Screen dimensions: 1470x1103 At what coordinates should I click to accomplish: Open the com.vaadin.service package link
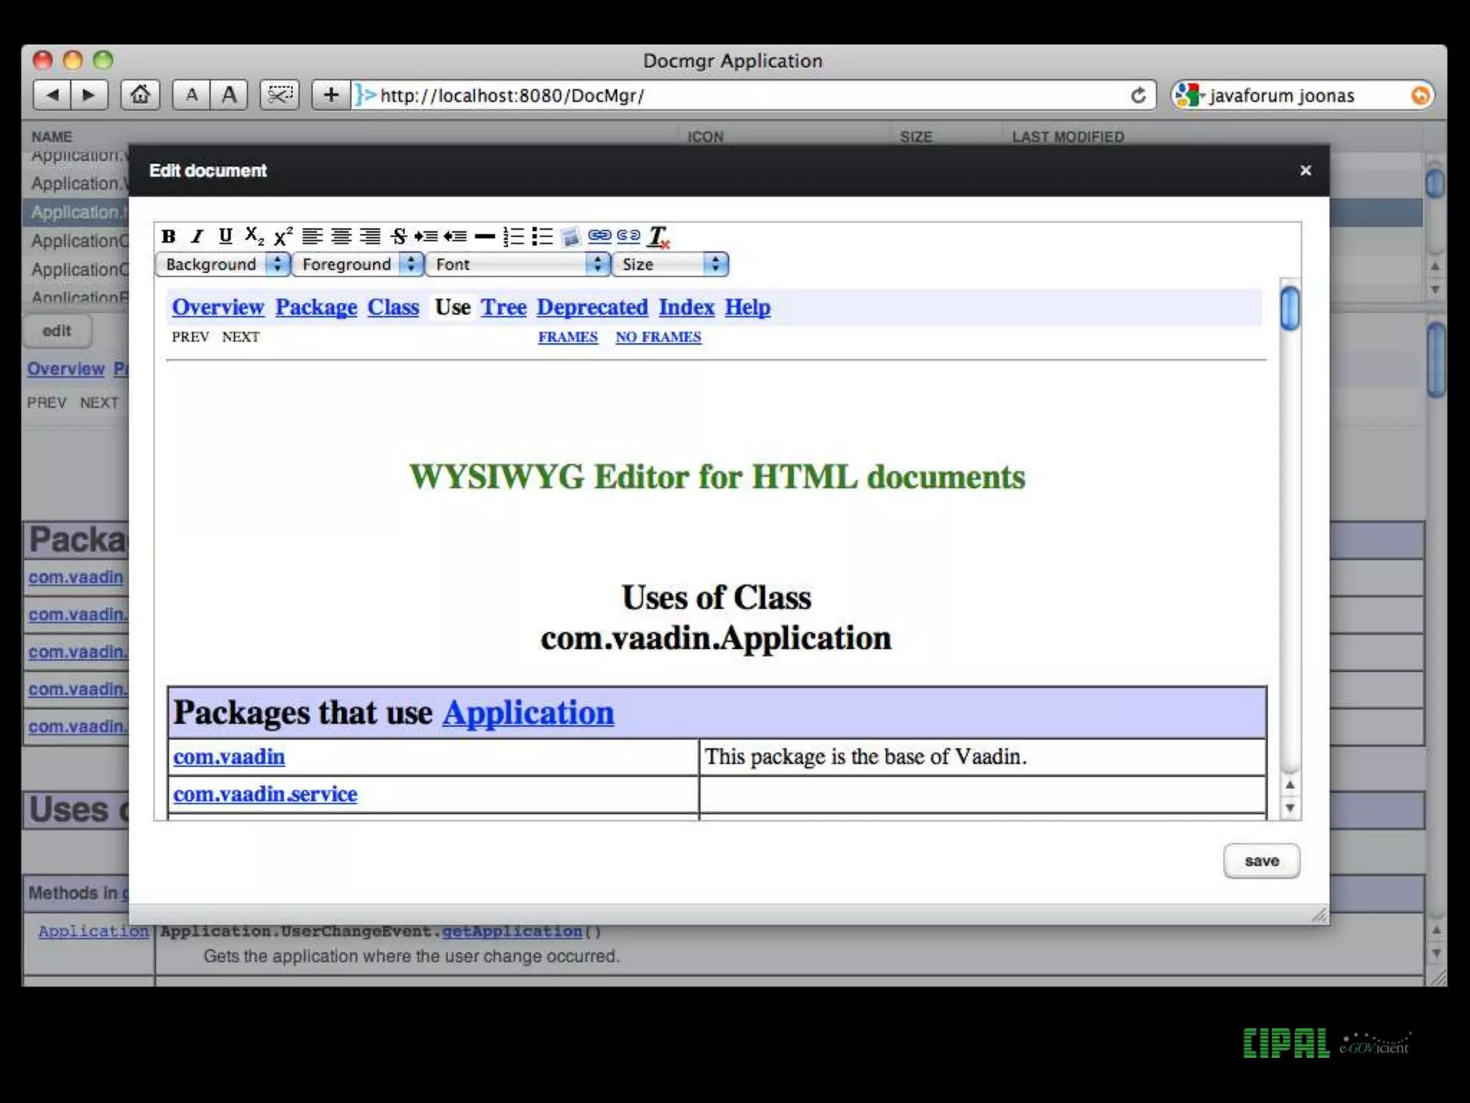point(265,794)
